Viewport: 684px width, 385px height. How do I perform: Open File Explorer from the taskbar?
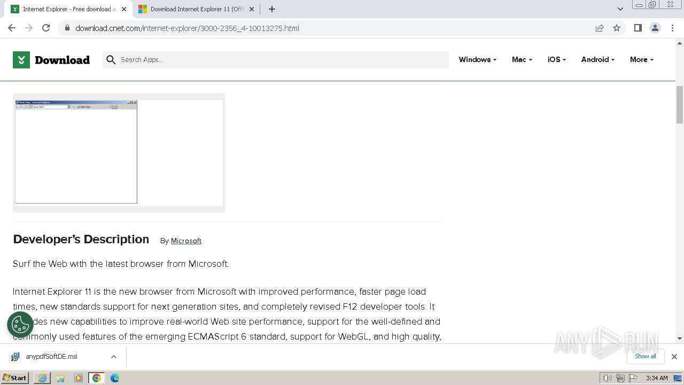click(60, 378)
